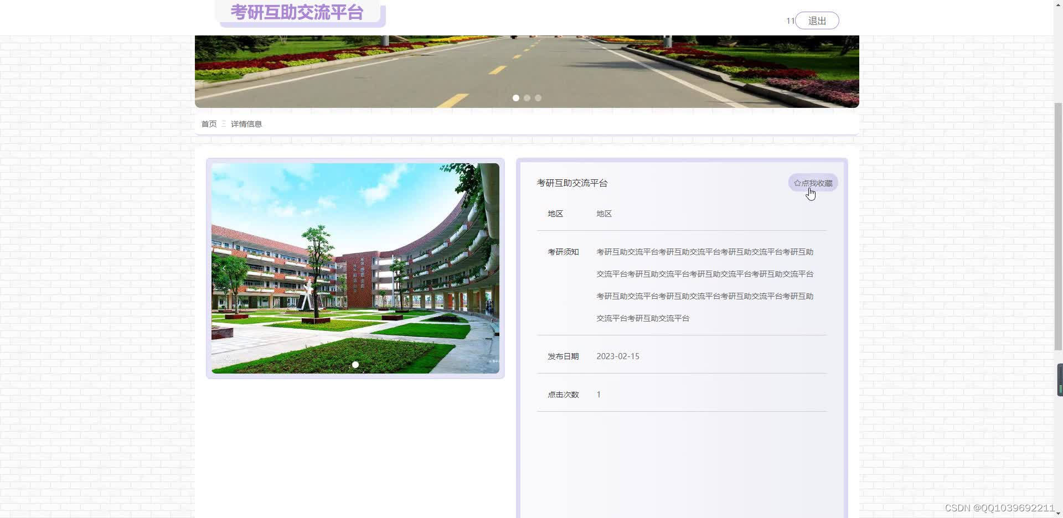Click the username "11" in the header
Screen dimensions: 1063x518
(789, 21)
